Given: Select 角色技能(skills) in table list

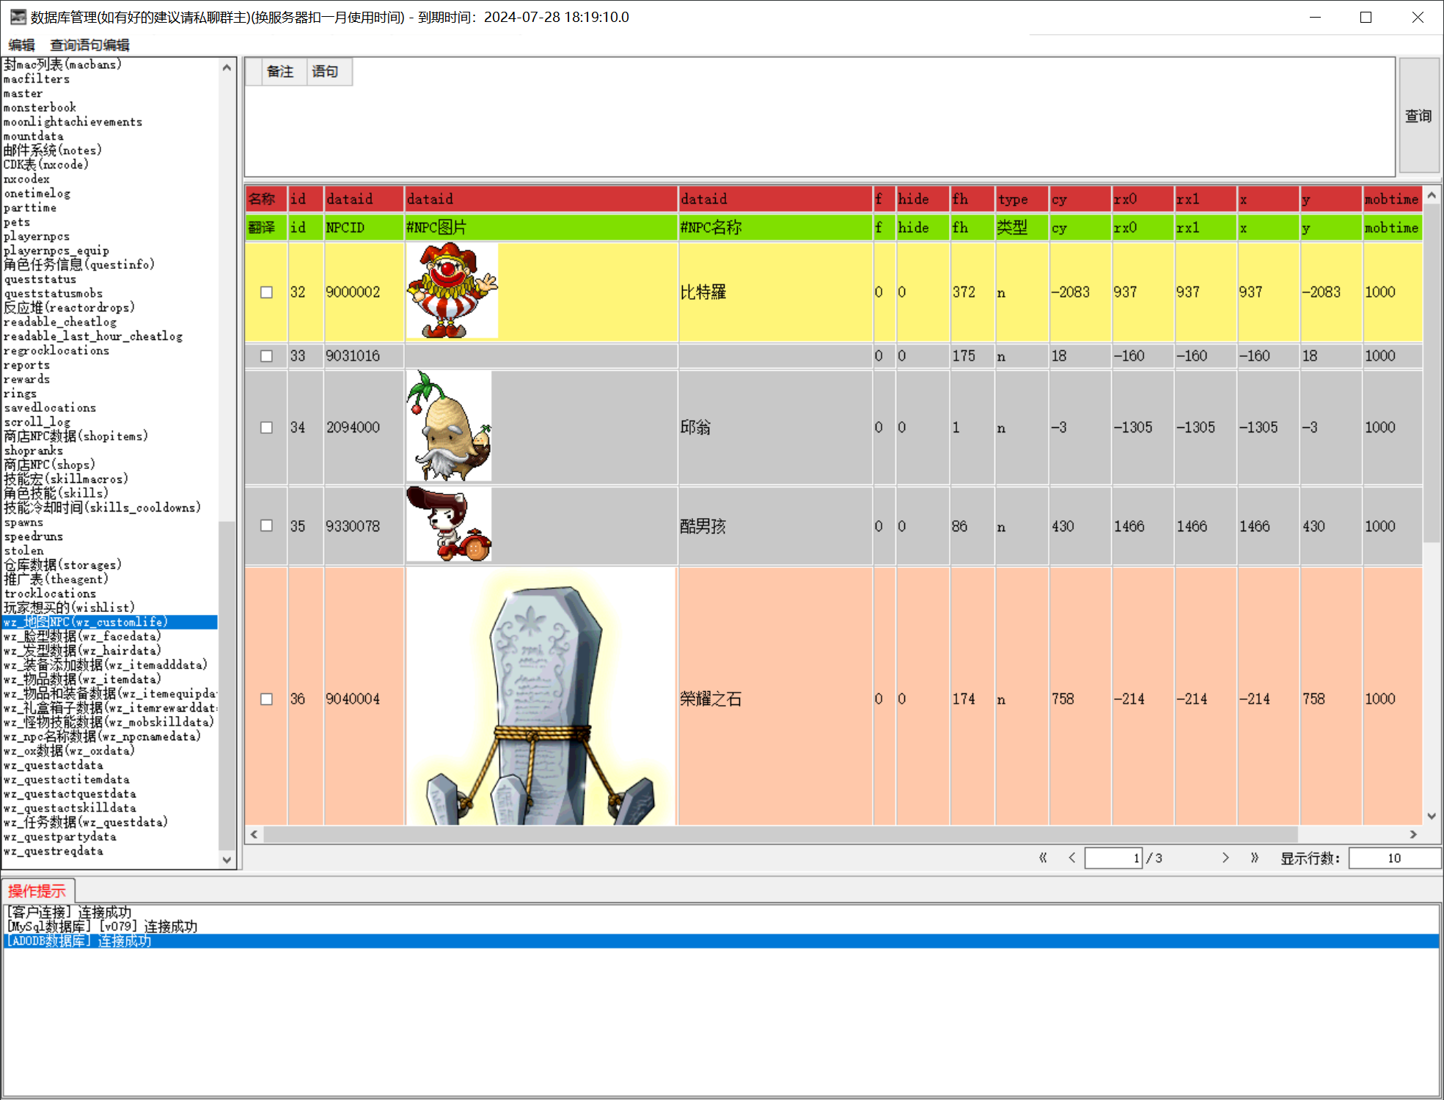Looking at the screenshot, I should 109,493.
